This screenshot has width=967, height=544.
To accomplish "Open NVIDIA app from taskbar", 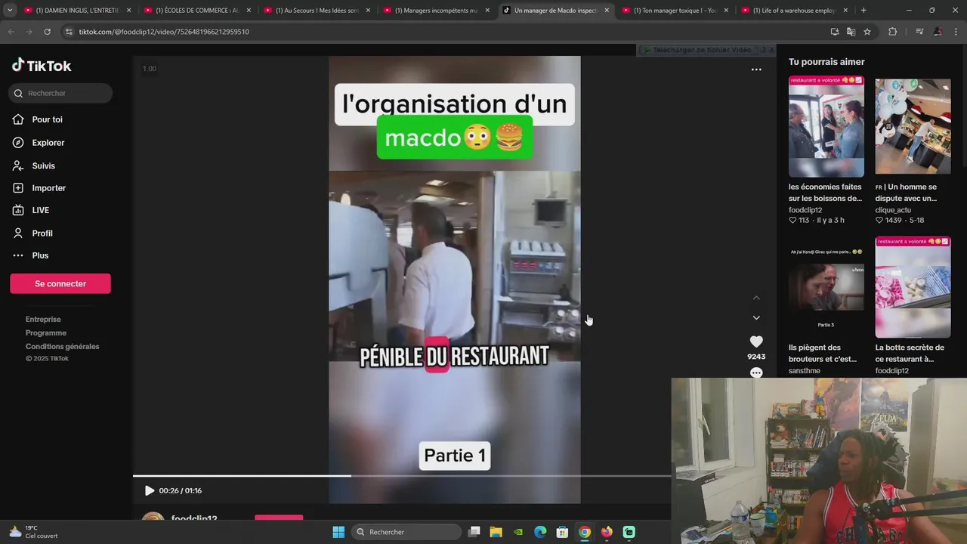I will click(x=518, y=532).
